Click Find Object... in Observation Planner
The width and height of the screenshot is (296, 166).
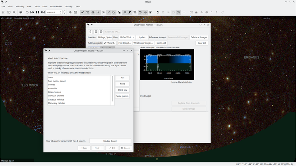(124, 43)
